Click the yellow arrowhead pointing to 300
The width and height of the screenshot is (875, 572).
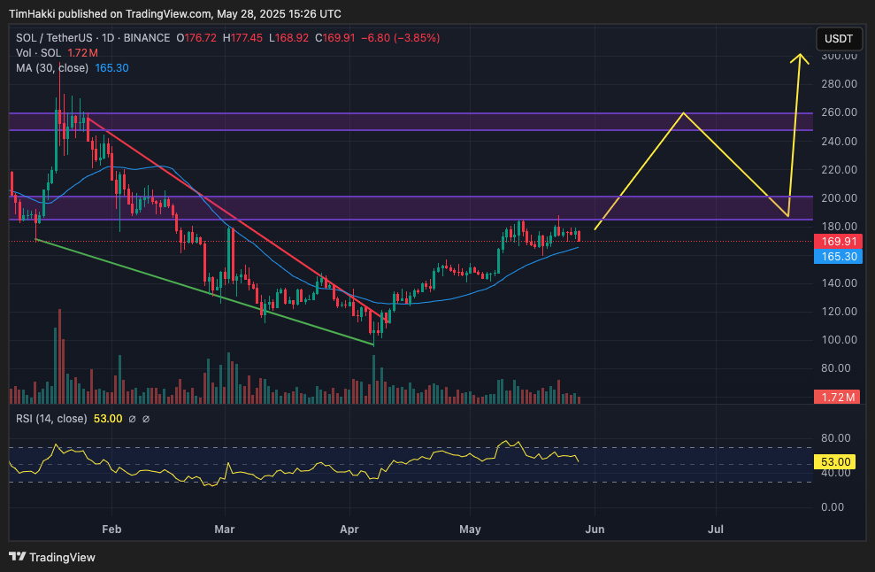tap(800, 58)
